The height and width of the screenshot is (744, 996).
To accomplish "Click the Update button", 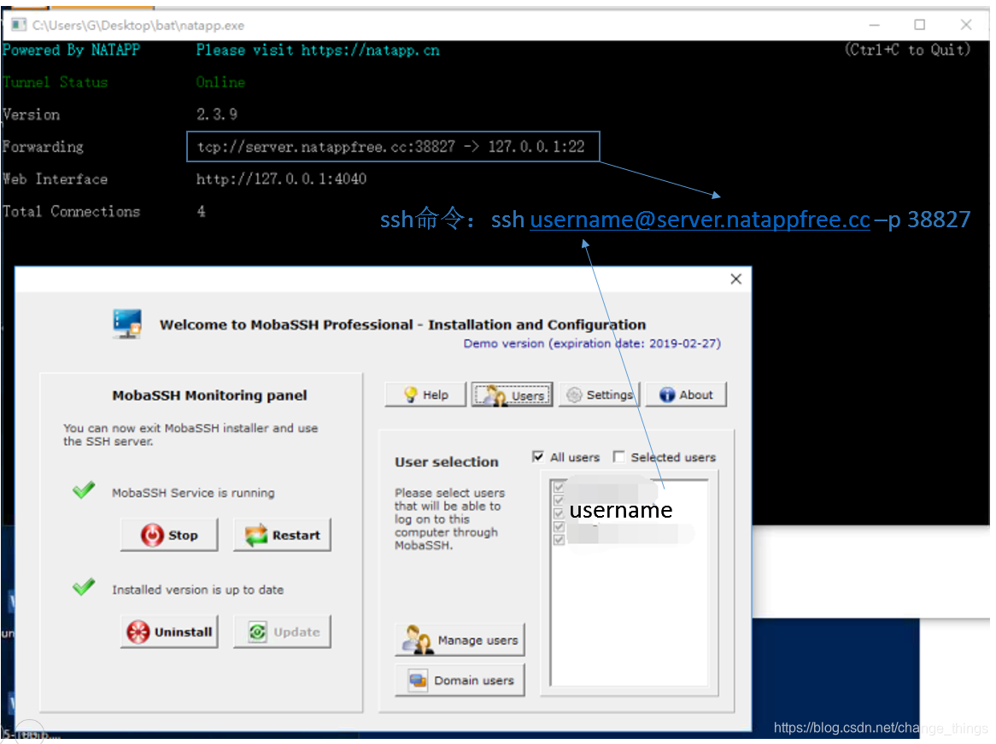I will pyautogui.click(x=282, y=631).
